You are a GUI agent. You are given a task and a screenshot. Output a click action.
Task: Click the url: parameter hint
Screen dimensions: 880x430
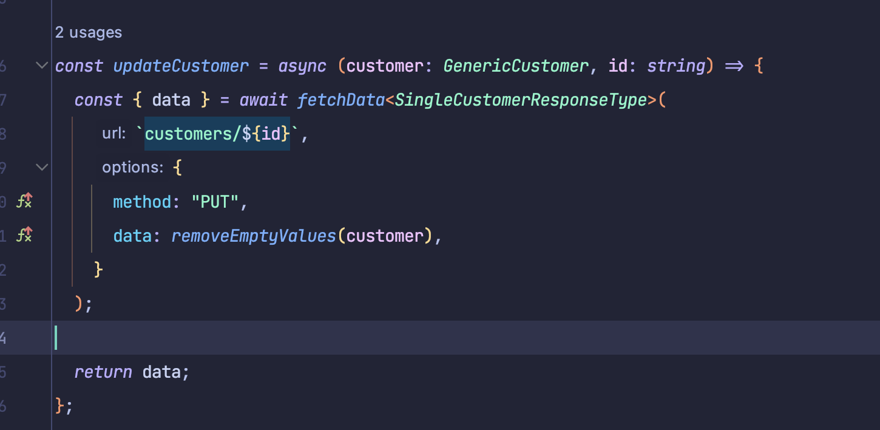coord(113,134)
